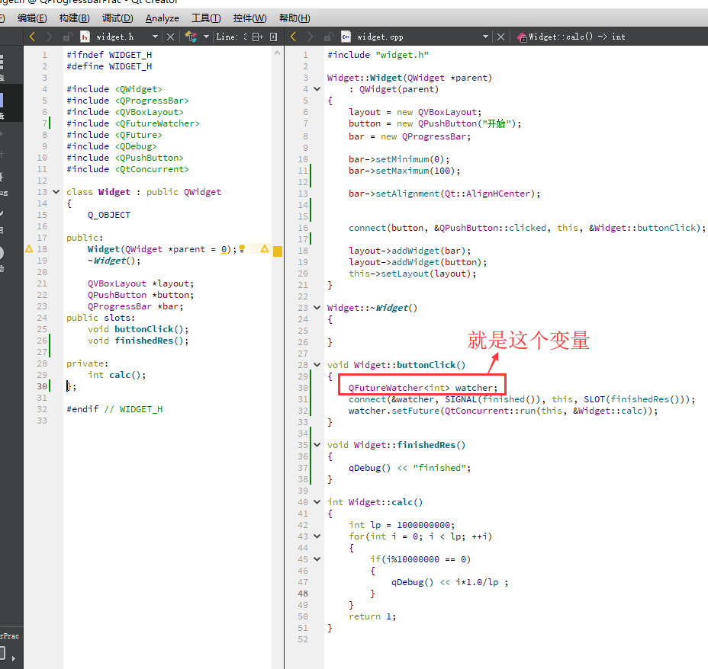The image size is (708, 669).
Task: Click "#endif // WIDGET_H" line
Action: (114, 409)
